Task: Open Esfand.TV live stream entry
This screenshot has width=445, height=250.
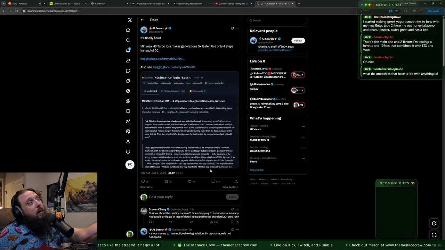Action: tap(277, 73)
